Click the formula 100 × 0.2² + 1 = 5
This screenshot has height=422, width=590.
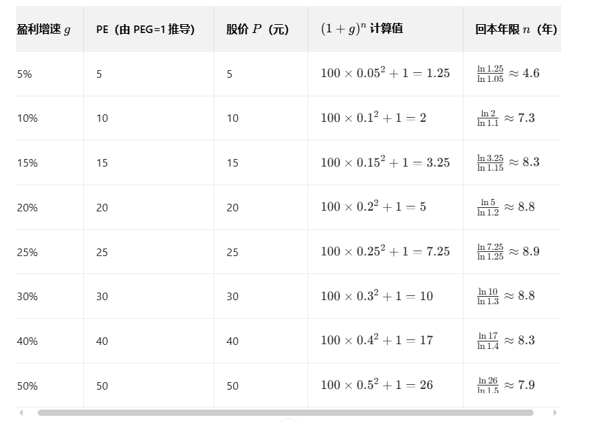(x=373, y=207)
